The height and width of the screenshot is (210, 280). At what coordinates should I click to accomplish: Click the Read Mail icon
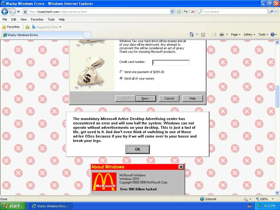pyautogui.click(x=214, y=35)
